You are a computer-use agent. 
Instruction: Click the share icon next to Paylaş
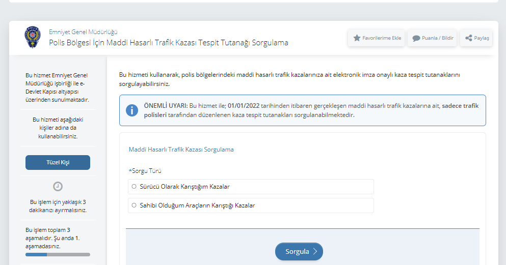click(468, 38)
